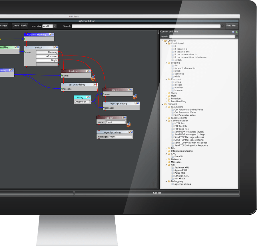Click the package icon beside the Night load set
This screenshot has width=257, height=246.
pos(128,125)
